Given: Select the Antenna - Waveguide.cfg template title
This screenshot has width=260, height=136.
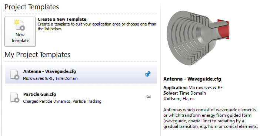Looking at the screenshot, I should [50, 71].
